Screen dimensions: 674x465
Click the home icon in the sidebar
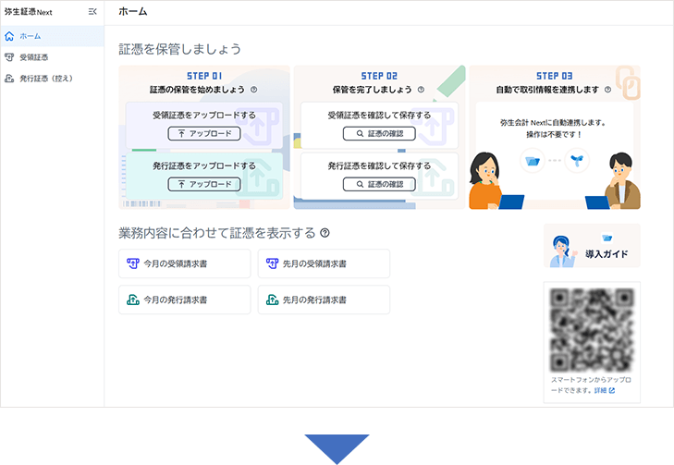tap(9, 36)
